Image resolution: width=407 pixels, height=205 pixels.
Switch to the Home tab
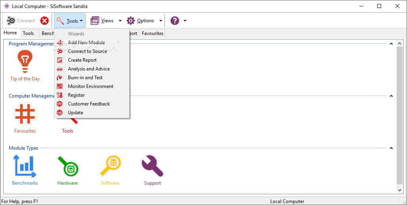pyautogui.click(x=10, y=33)
